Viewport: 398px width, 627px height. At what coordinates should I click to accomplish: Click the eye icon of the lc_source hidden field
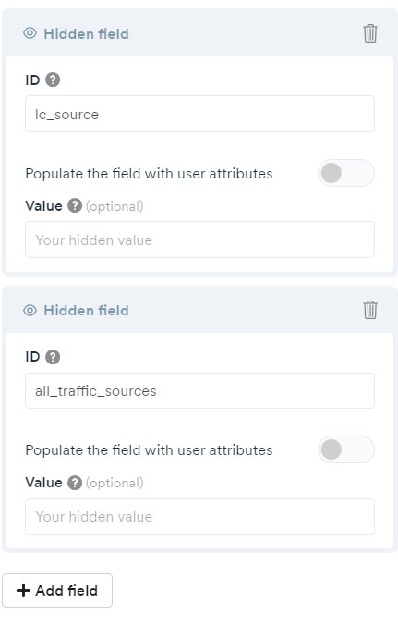coord(30,33)
